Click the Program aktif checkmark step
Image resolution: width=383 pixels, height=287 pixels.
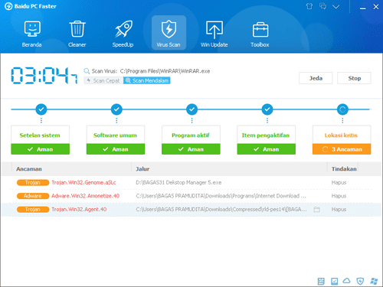[191, 109]
